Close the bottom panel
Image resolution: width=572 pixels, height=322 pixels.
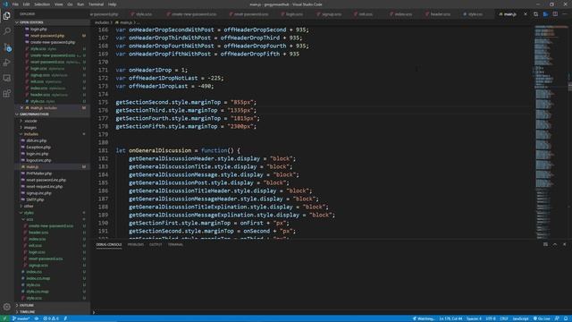pyautogui.click(x=564, y=244)
